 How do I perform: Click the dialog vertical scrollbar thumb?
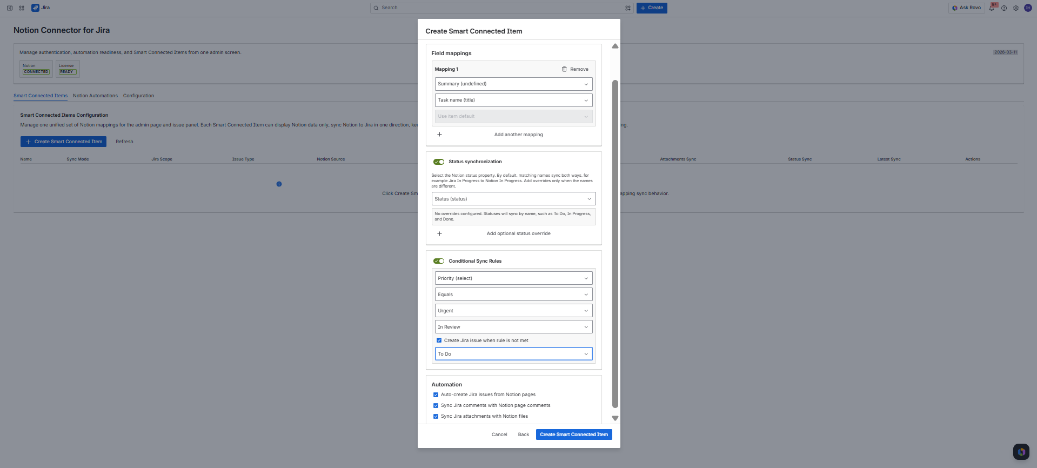pyautogui.click(x=615, y=244)
